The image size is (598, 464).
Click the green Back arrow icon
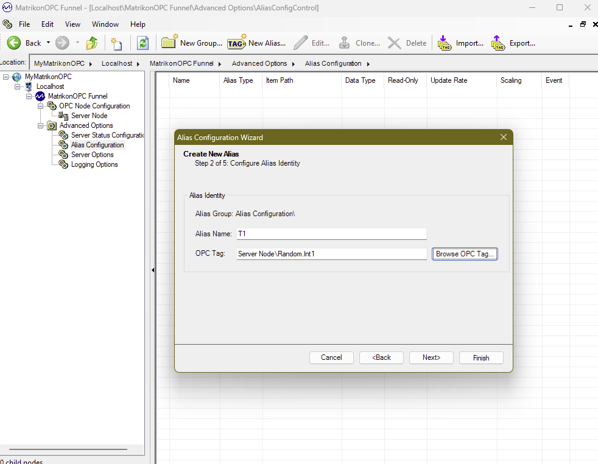[x=14, y=43]
